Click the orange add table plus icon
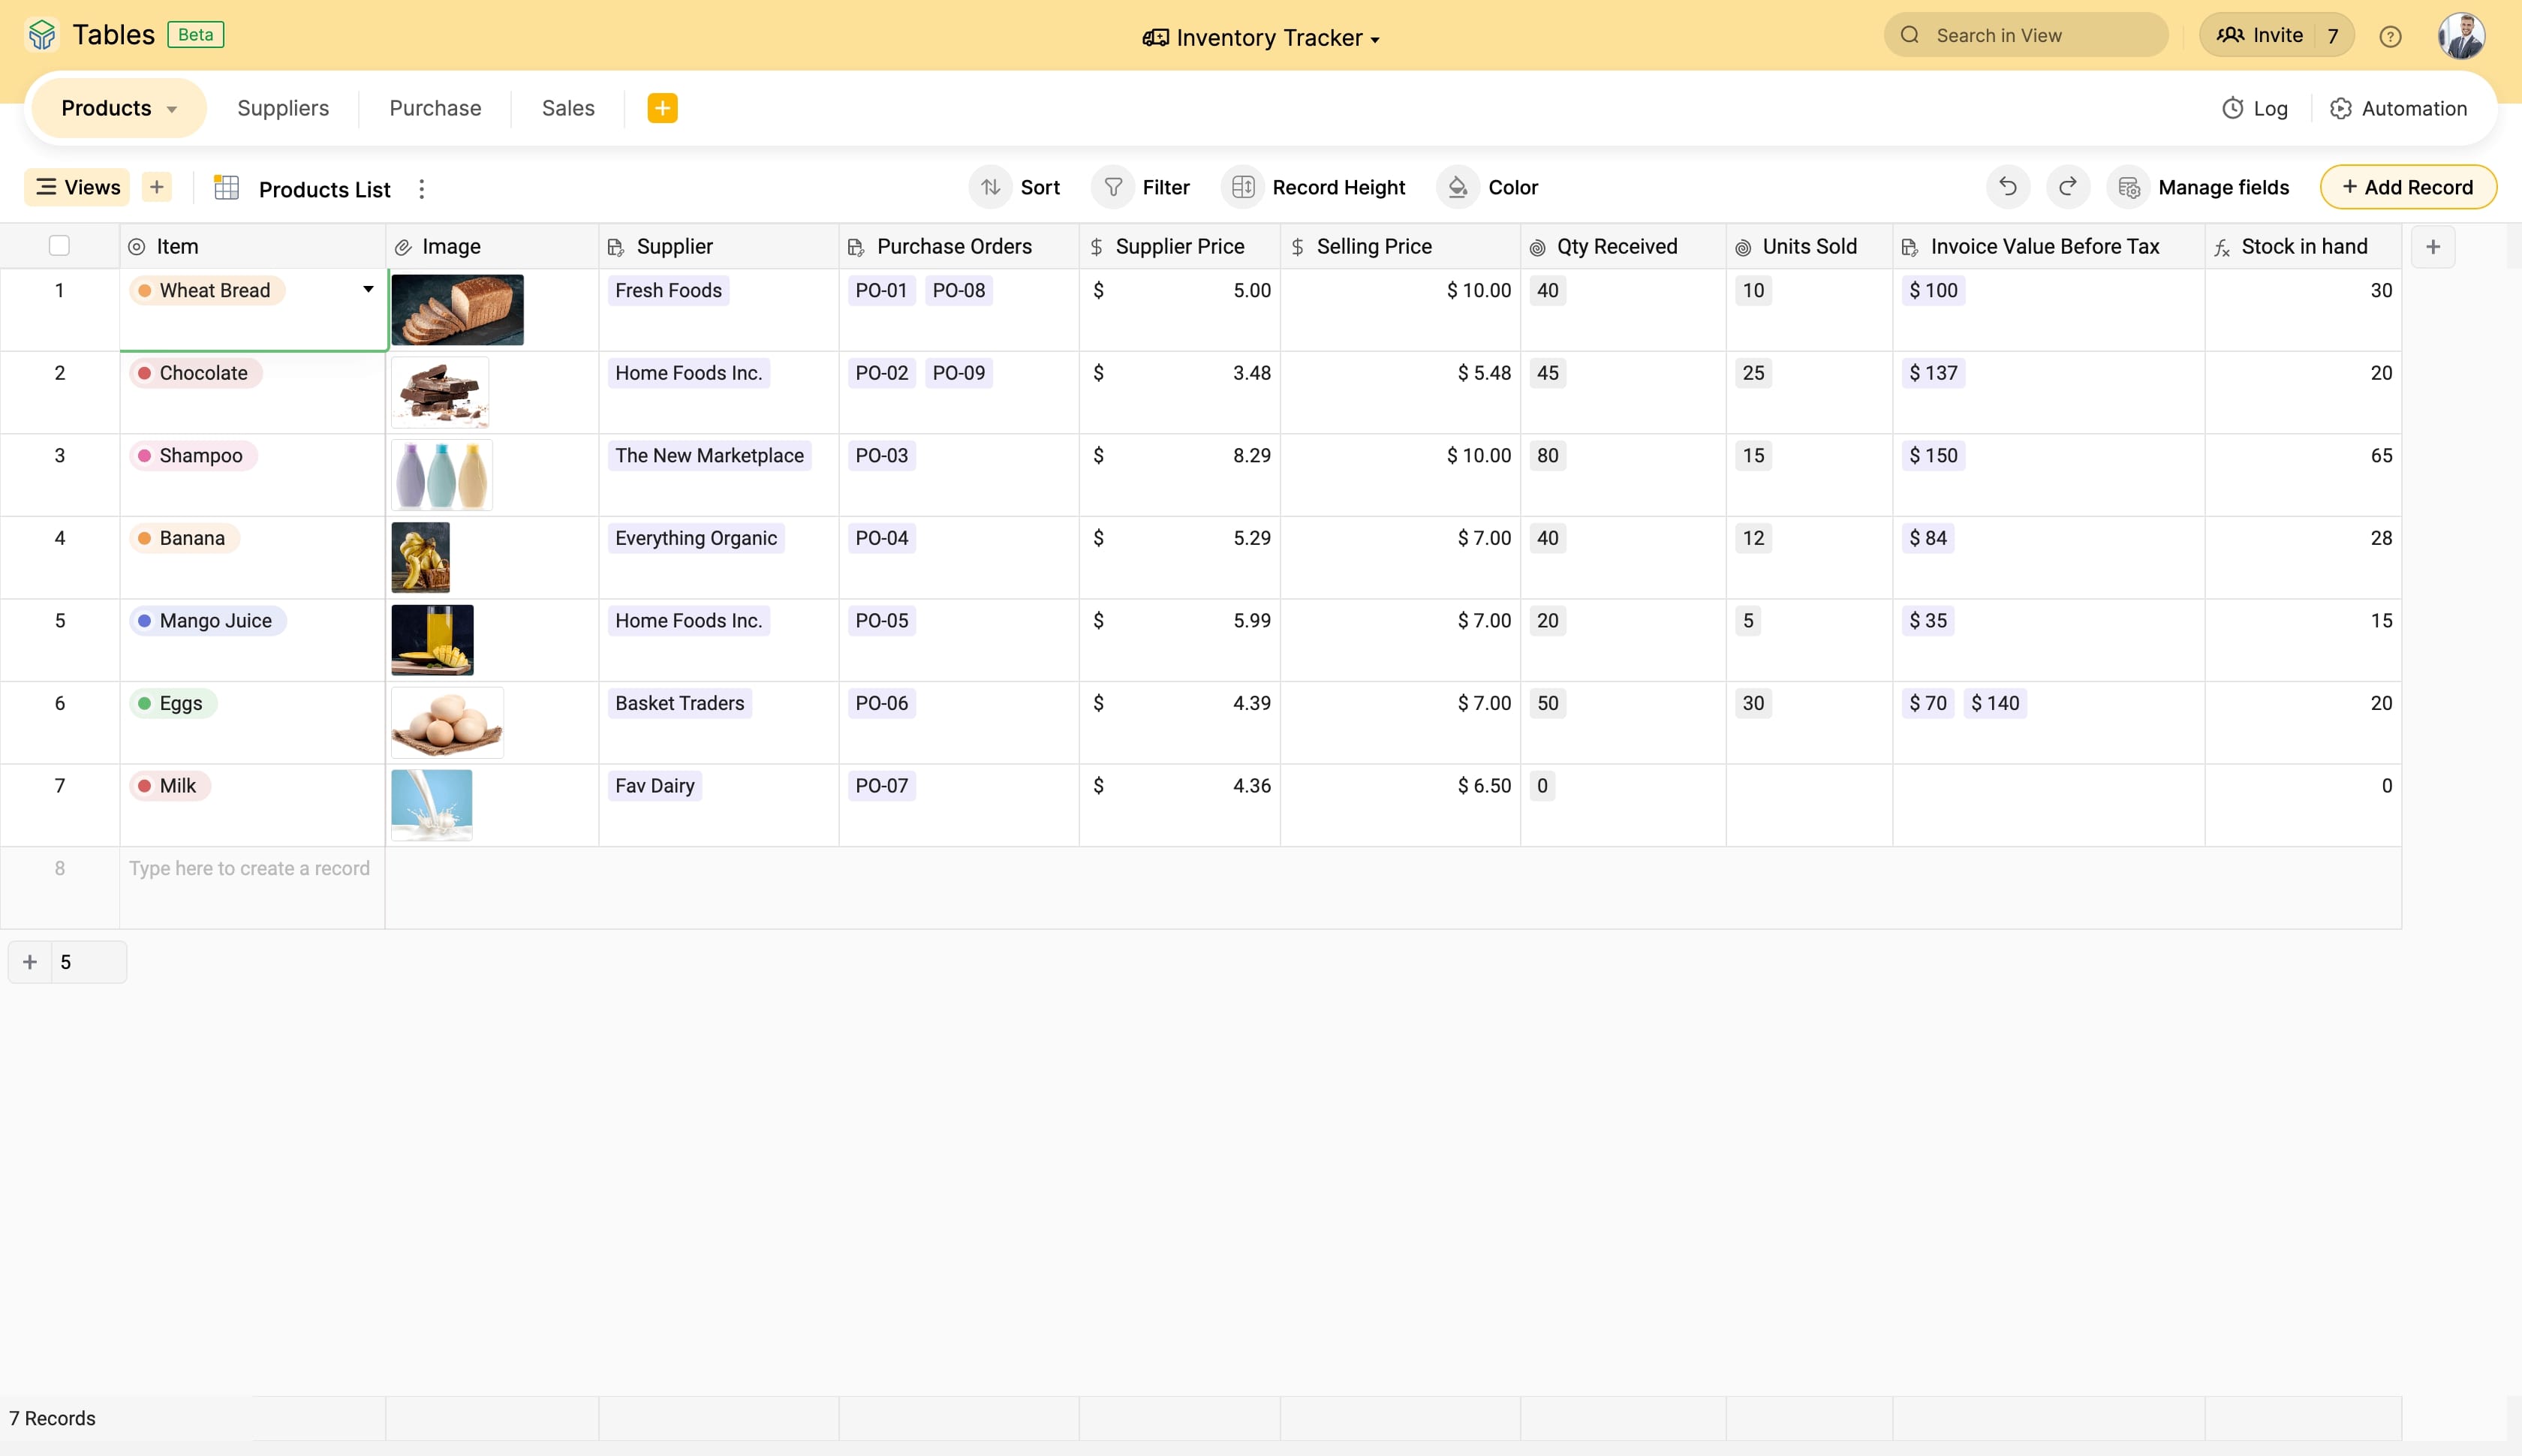This screenshot has width=2522, height=1456. click(x=662, y=108)
